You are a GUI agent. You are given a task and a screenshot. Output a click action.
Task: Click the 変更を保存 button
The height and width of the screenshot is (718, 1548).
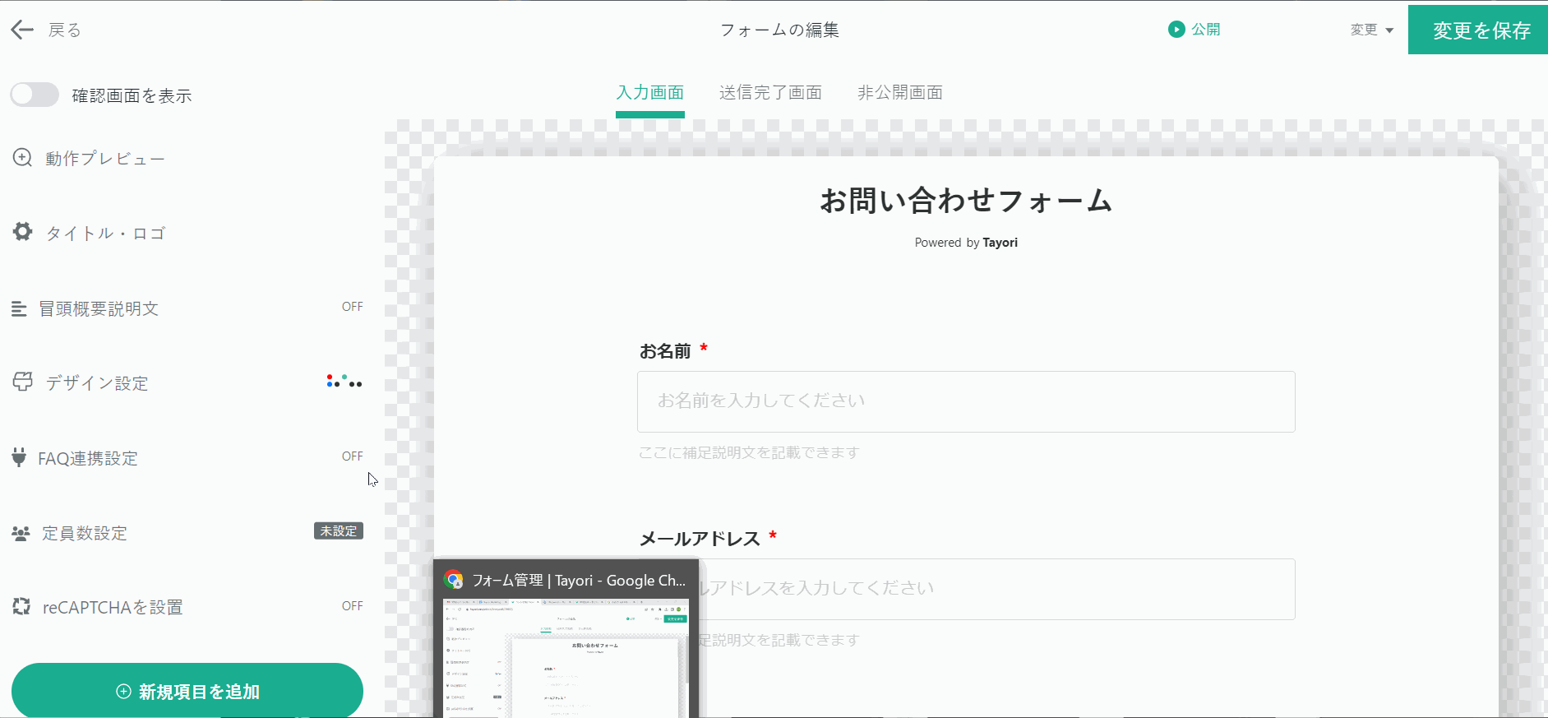click(x=1481, y=30)
